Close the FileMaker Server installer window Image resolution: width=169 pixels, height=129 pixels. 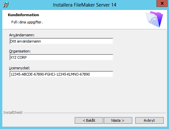[x=162, y=3]
